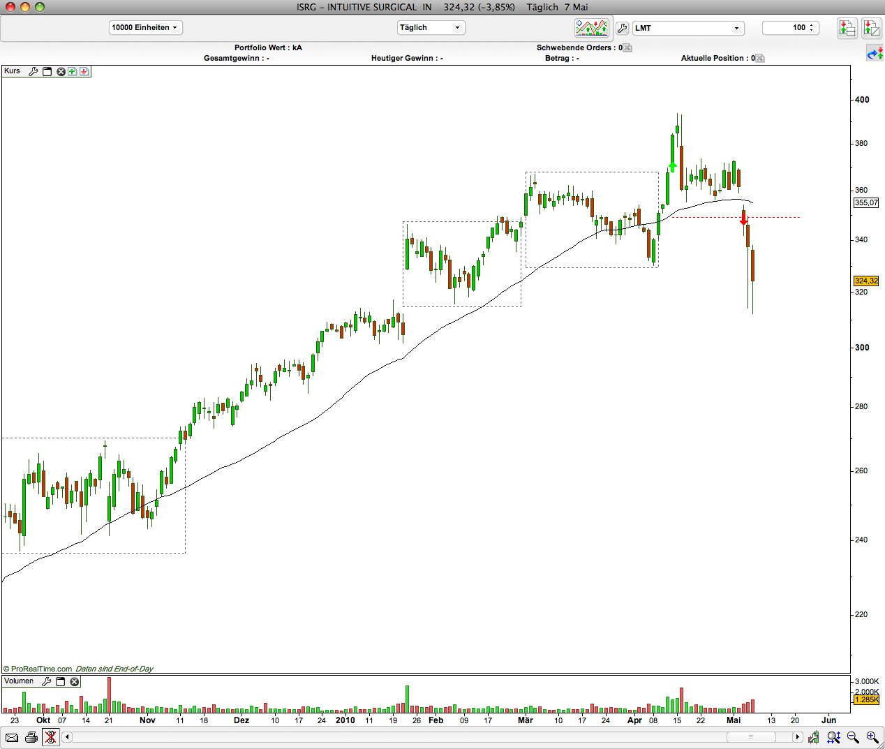
Task: Open order settings wrench beside LMT
Action: pyautogui.click(x=622, y=28)
